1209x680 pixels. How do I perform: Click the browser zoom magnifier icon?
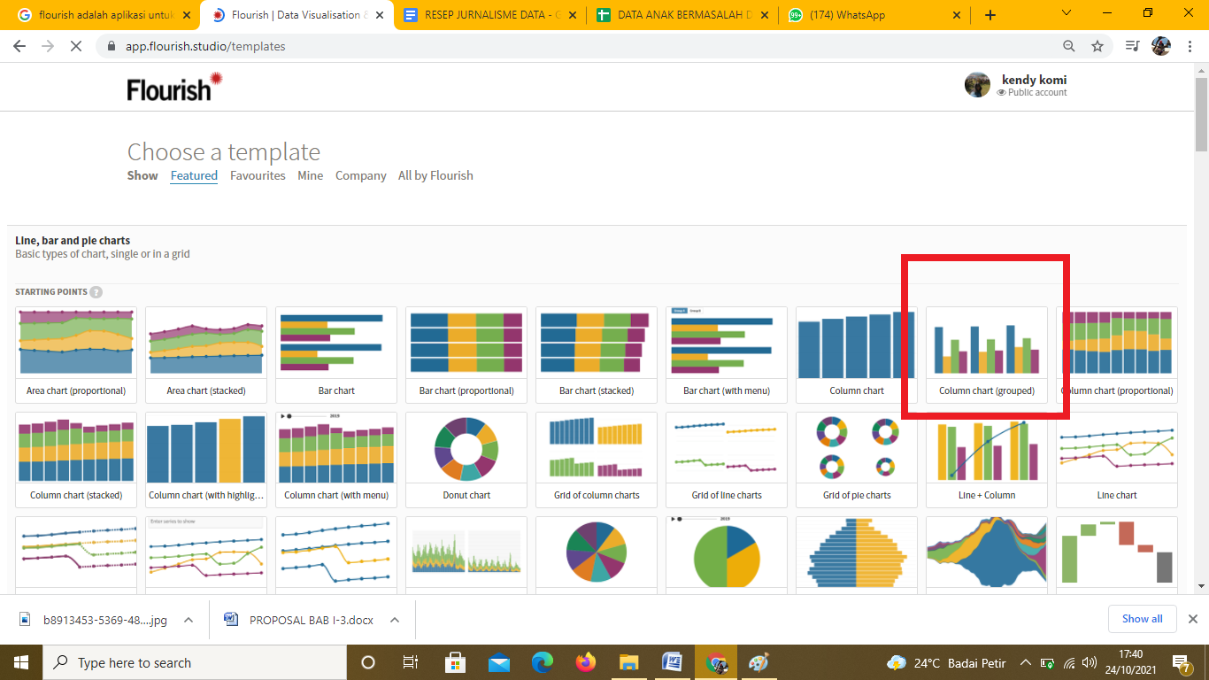[x=1069, y=46]
